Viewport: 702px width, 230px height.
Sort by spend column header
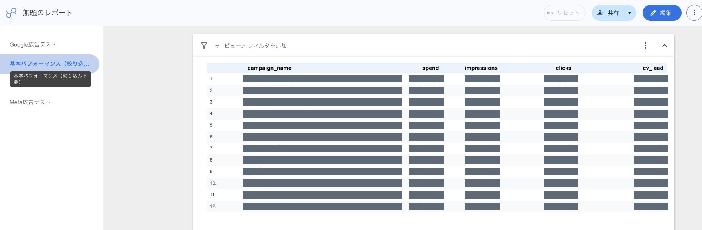click(x=430, y=68)
